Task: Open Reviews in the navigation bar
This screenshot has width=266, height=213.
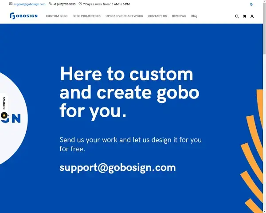Action: (179, 16)
